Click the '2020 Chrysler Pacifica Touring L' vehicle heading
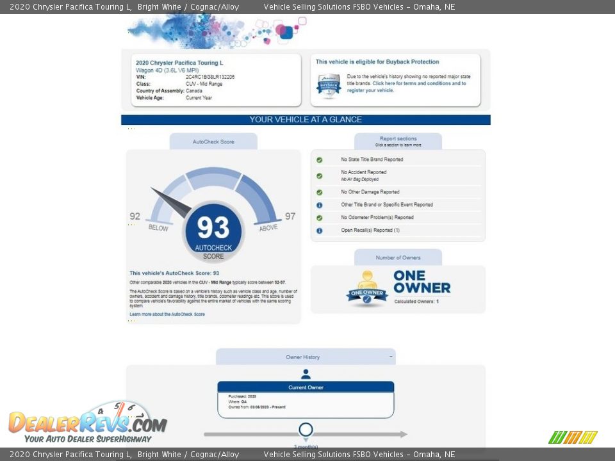The width and height of the screenshot is (615, 461). pos(179,63)
